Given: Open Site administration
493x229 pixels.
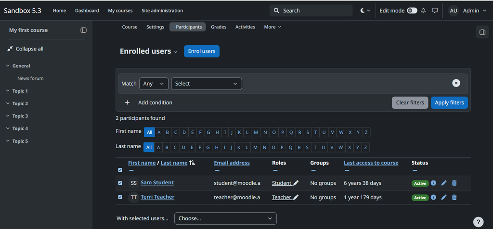Looking at the screenshot, I should pos(162,11).
